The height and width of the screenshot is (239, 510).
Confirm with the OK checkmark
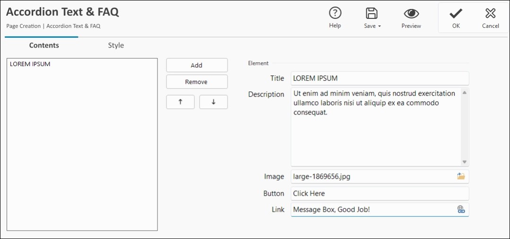click(x=456, y=13)
